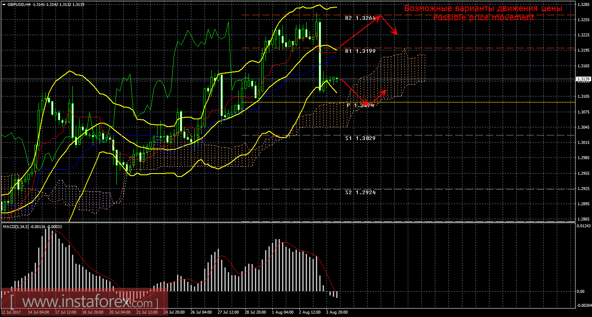
Task: Select the R2 1.3264 resistance level label
Action: (x=360, y=18)
